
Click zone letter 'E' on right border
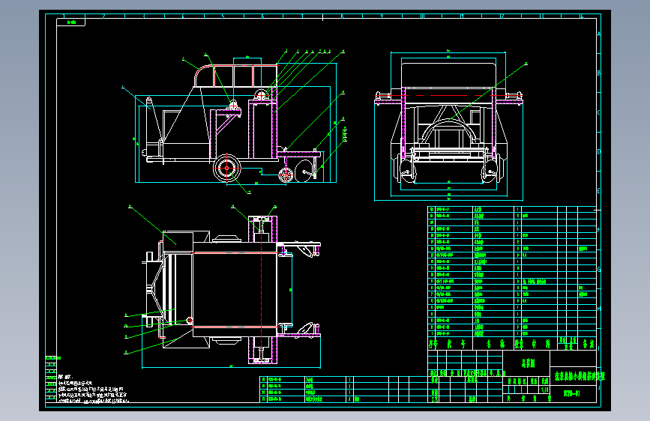click(598, 191)
